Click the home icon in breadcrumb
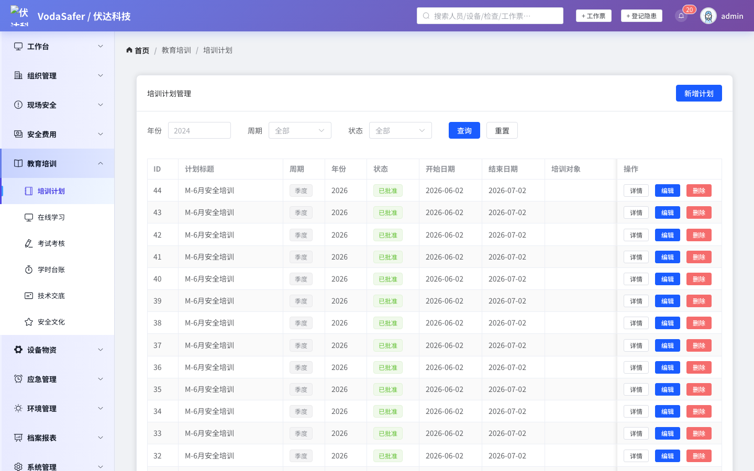 point(129,50)
